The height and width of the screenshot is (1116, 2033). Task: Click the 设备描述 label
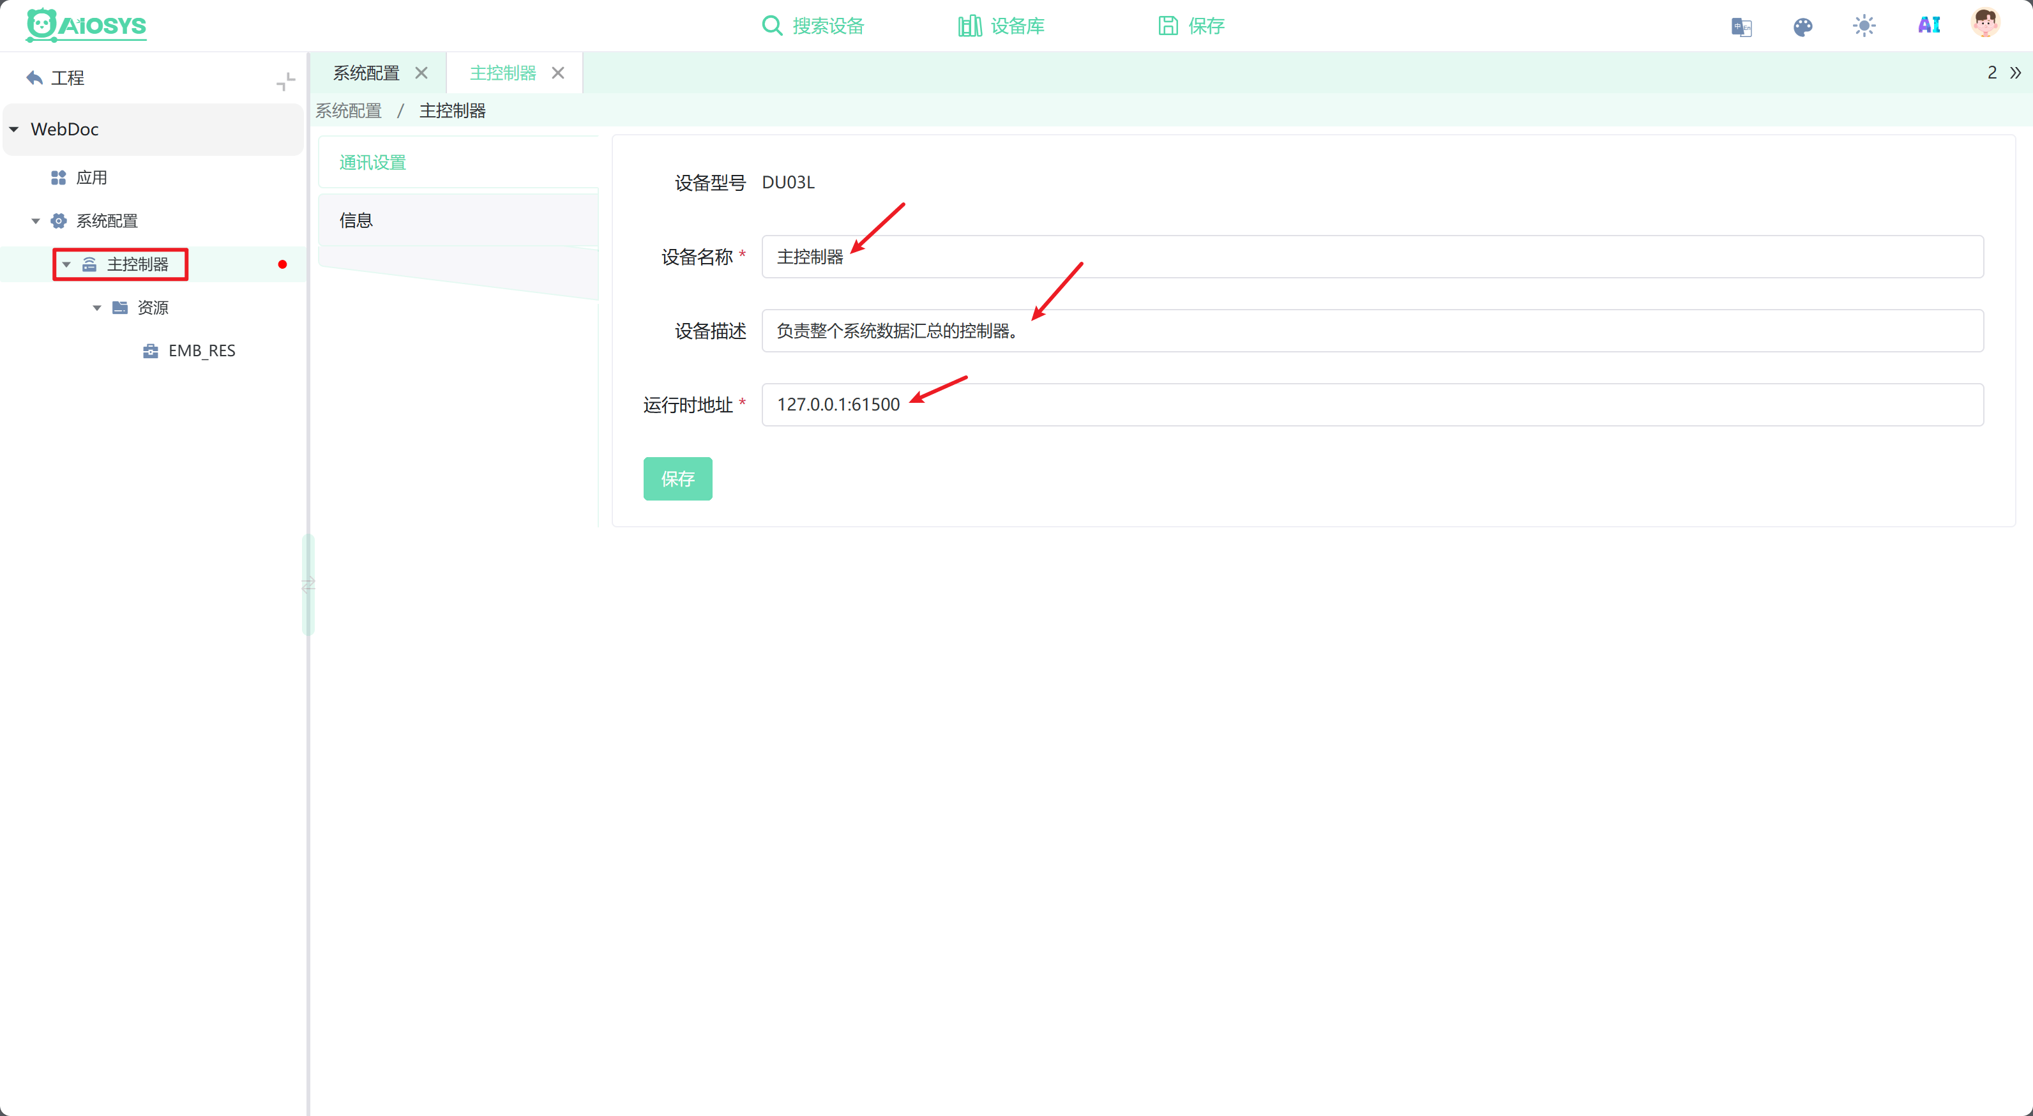(710, 331)
